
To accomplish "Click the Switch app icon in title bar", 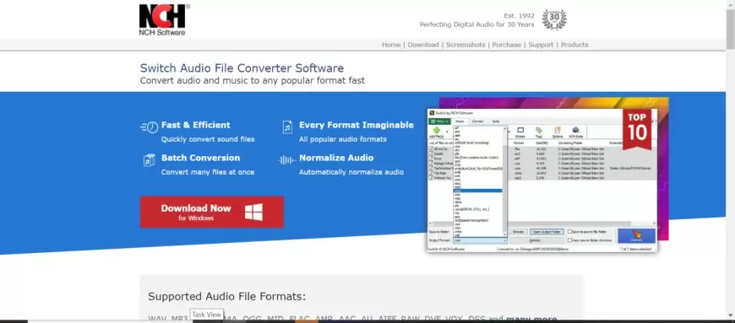I will tap(432, 113).
